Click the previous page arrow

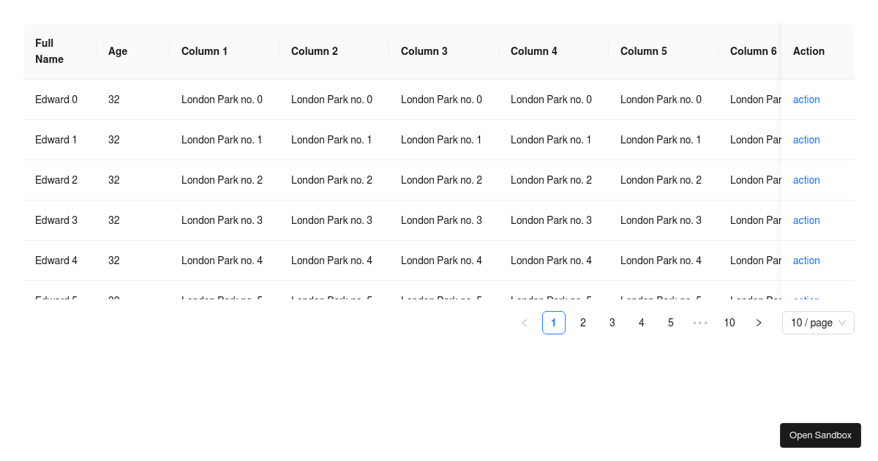point(524,322)
